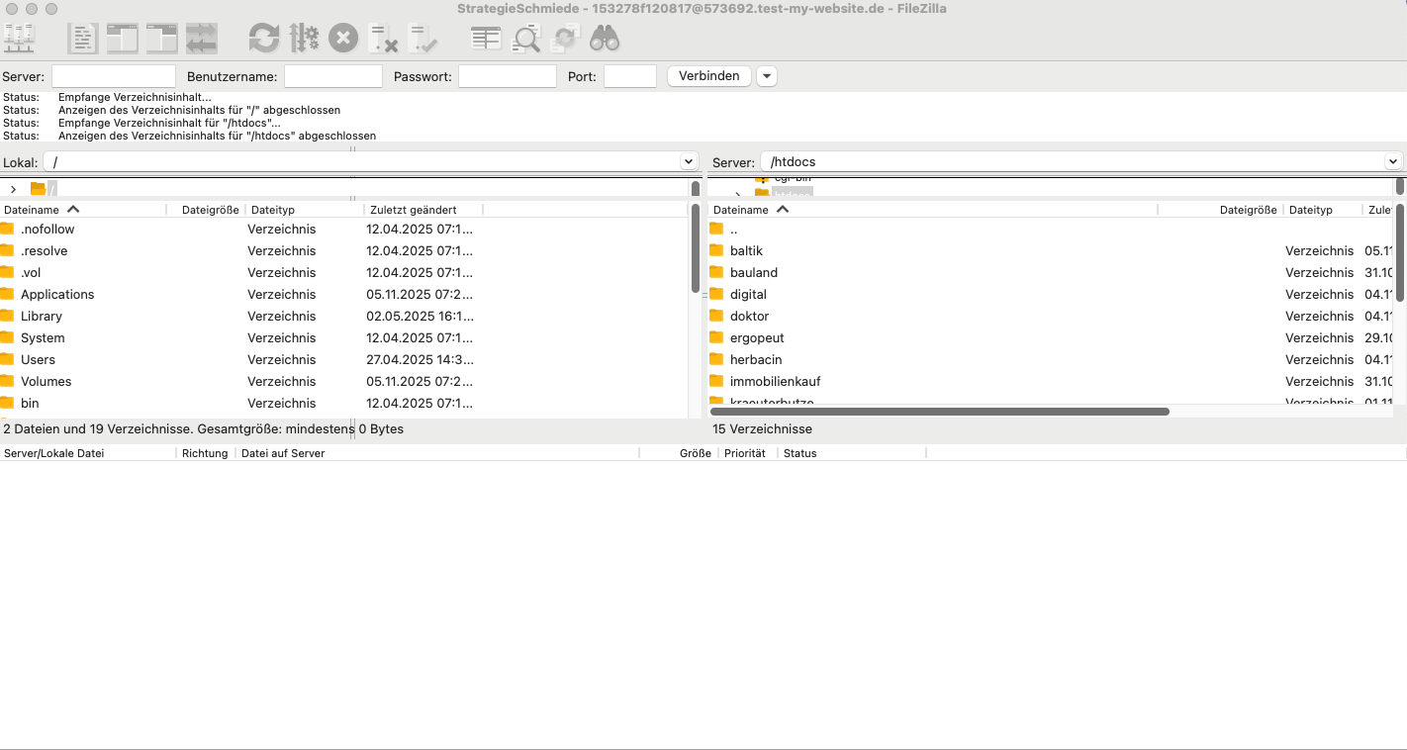
Task: Sort local list by Zuletzt geändert column
Action: (x=413, y=210)
